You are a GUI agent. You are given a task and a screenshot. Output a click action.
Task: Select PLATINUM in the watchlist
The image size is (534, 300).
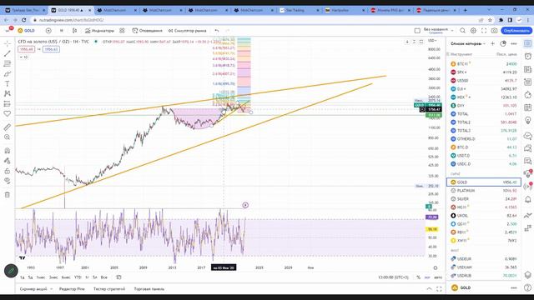click(484, 191)
